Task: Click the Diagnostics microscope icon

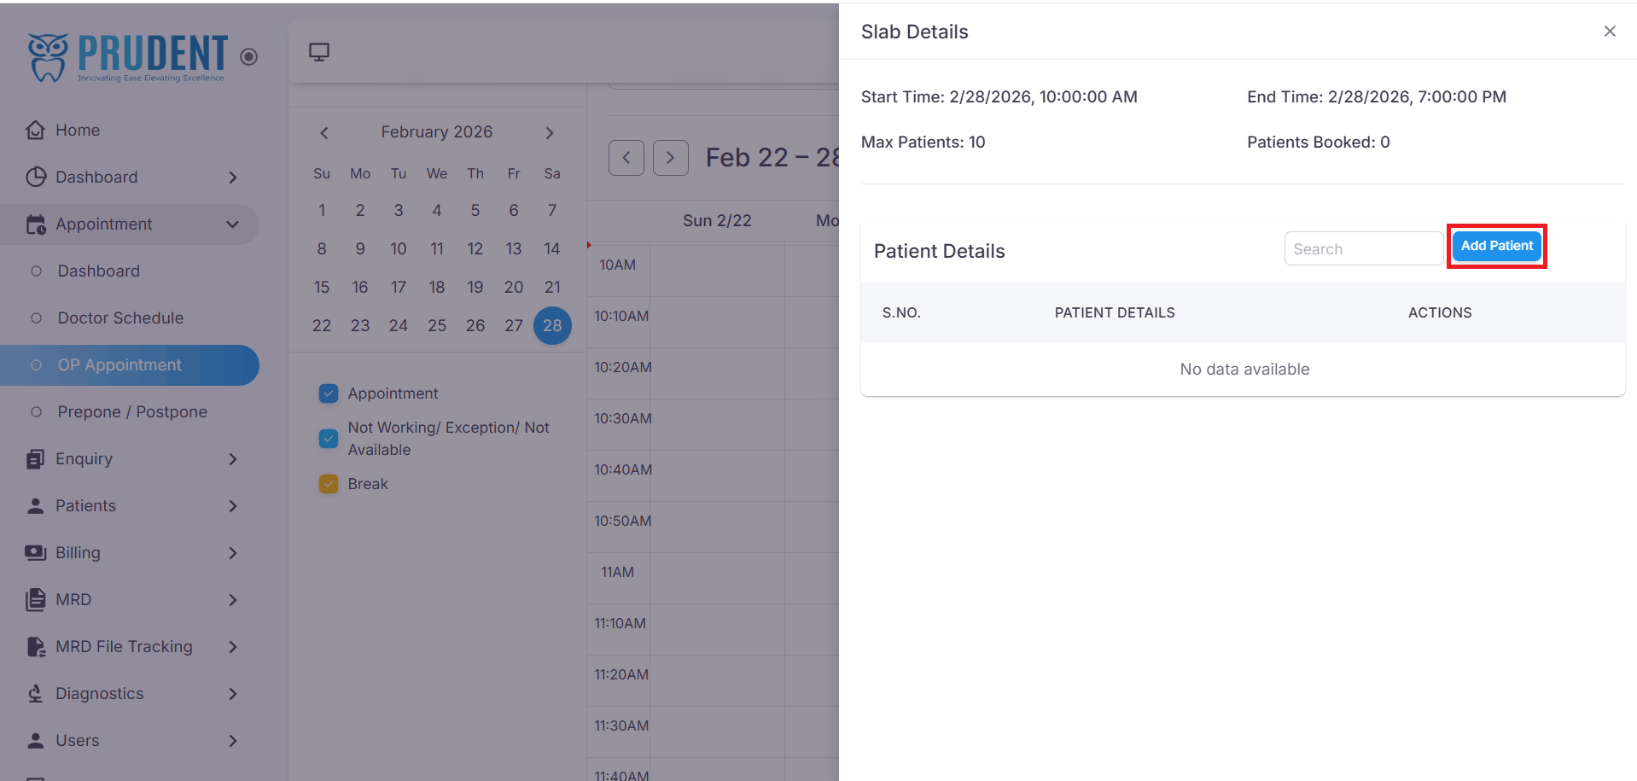Action: [36, 694]
